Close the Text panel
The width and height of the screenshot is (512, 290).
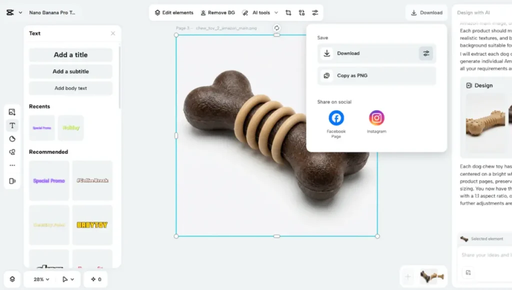[113, 33]
